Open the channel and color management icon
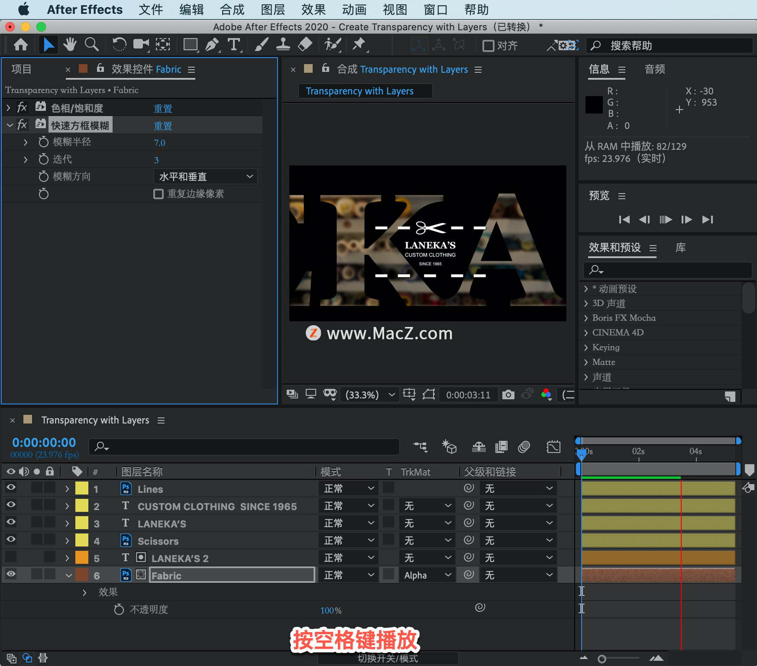 click(x=547, y=394)
